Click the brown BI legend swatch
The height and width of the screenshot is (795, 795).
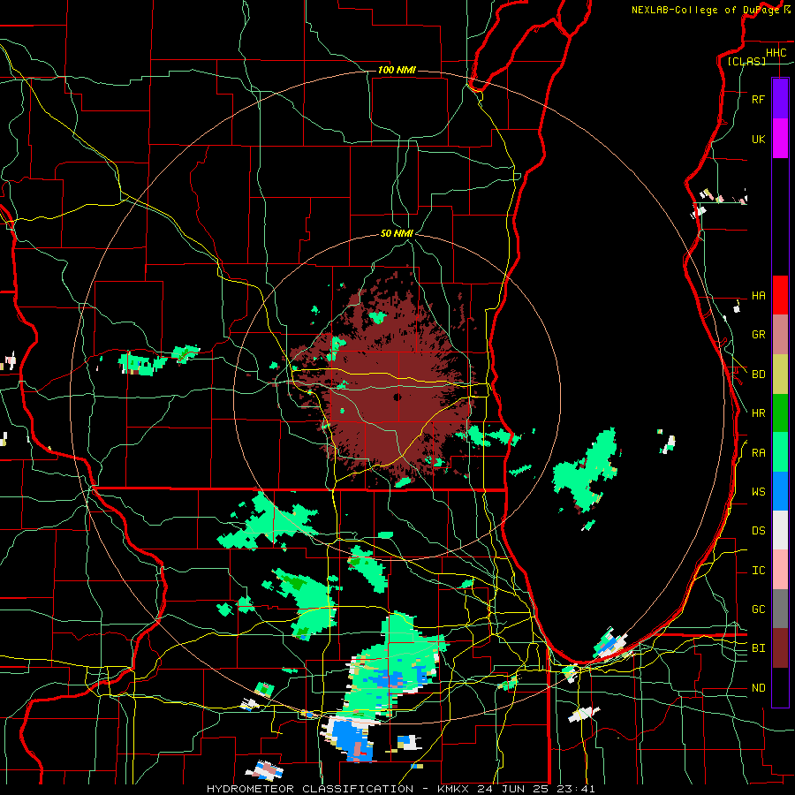click(x=780, y=648)
